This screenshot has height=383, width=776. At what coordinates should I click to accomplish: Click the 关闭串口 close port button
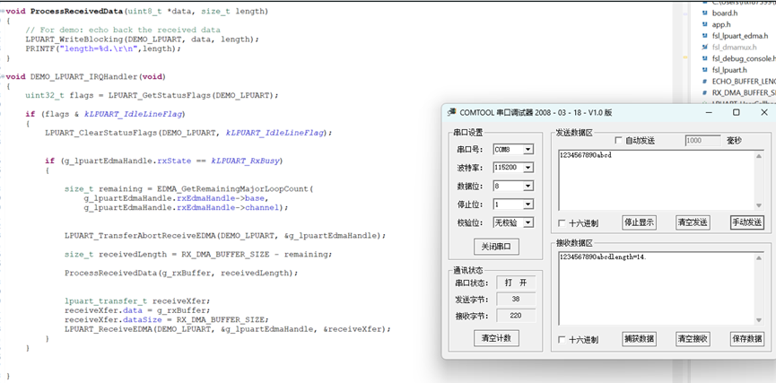[496, 247]
